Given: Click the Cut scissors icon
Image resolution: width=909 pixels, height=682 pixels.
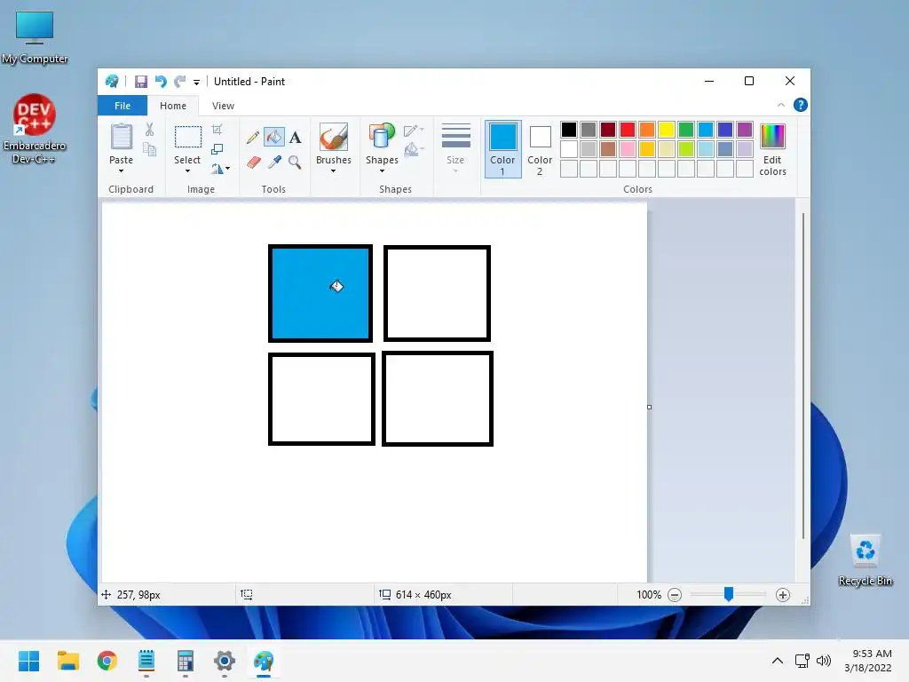Looking at the screenshot, I should click(149, 130).
